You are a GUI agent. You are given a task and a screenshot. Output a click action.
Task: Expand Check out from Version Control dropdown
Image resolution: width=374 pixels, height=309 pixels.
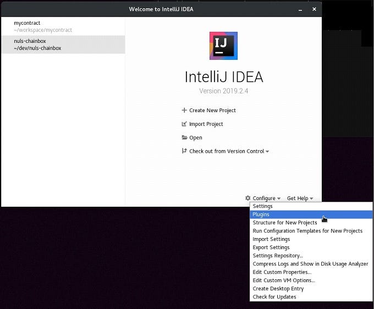point(229,151)
